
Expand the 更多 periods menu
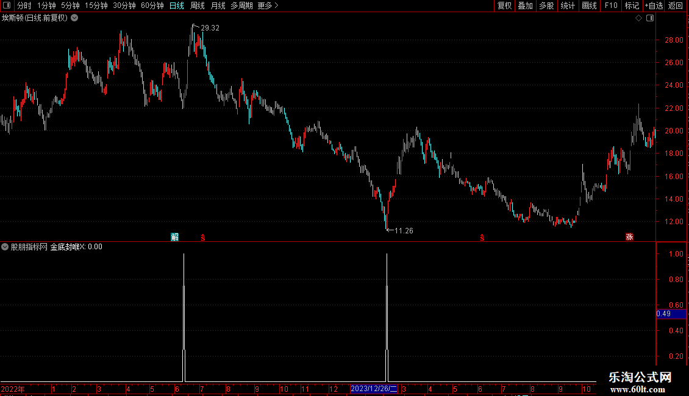pos(268,5)
